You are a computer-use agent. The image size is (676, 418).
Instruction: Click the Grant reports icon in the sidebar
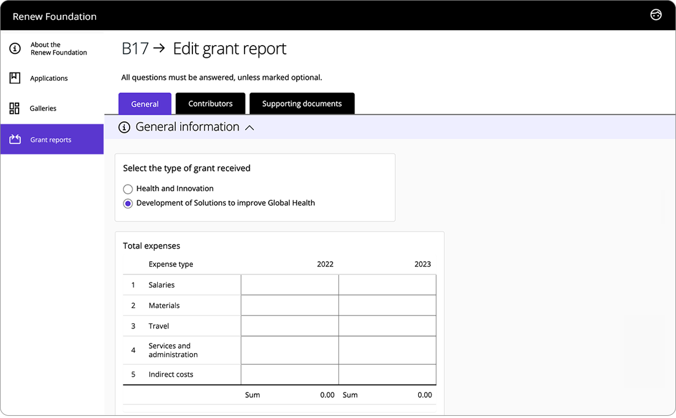[x=13, y=139]
